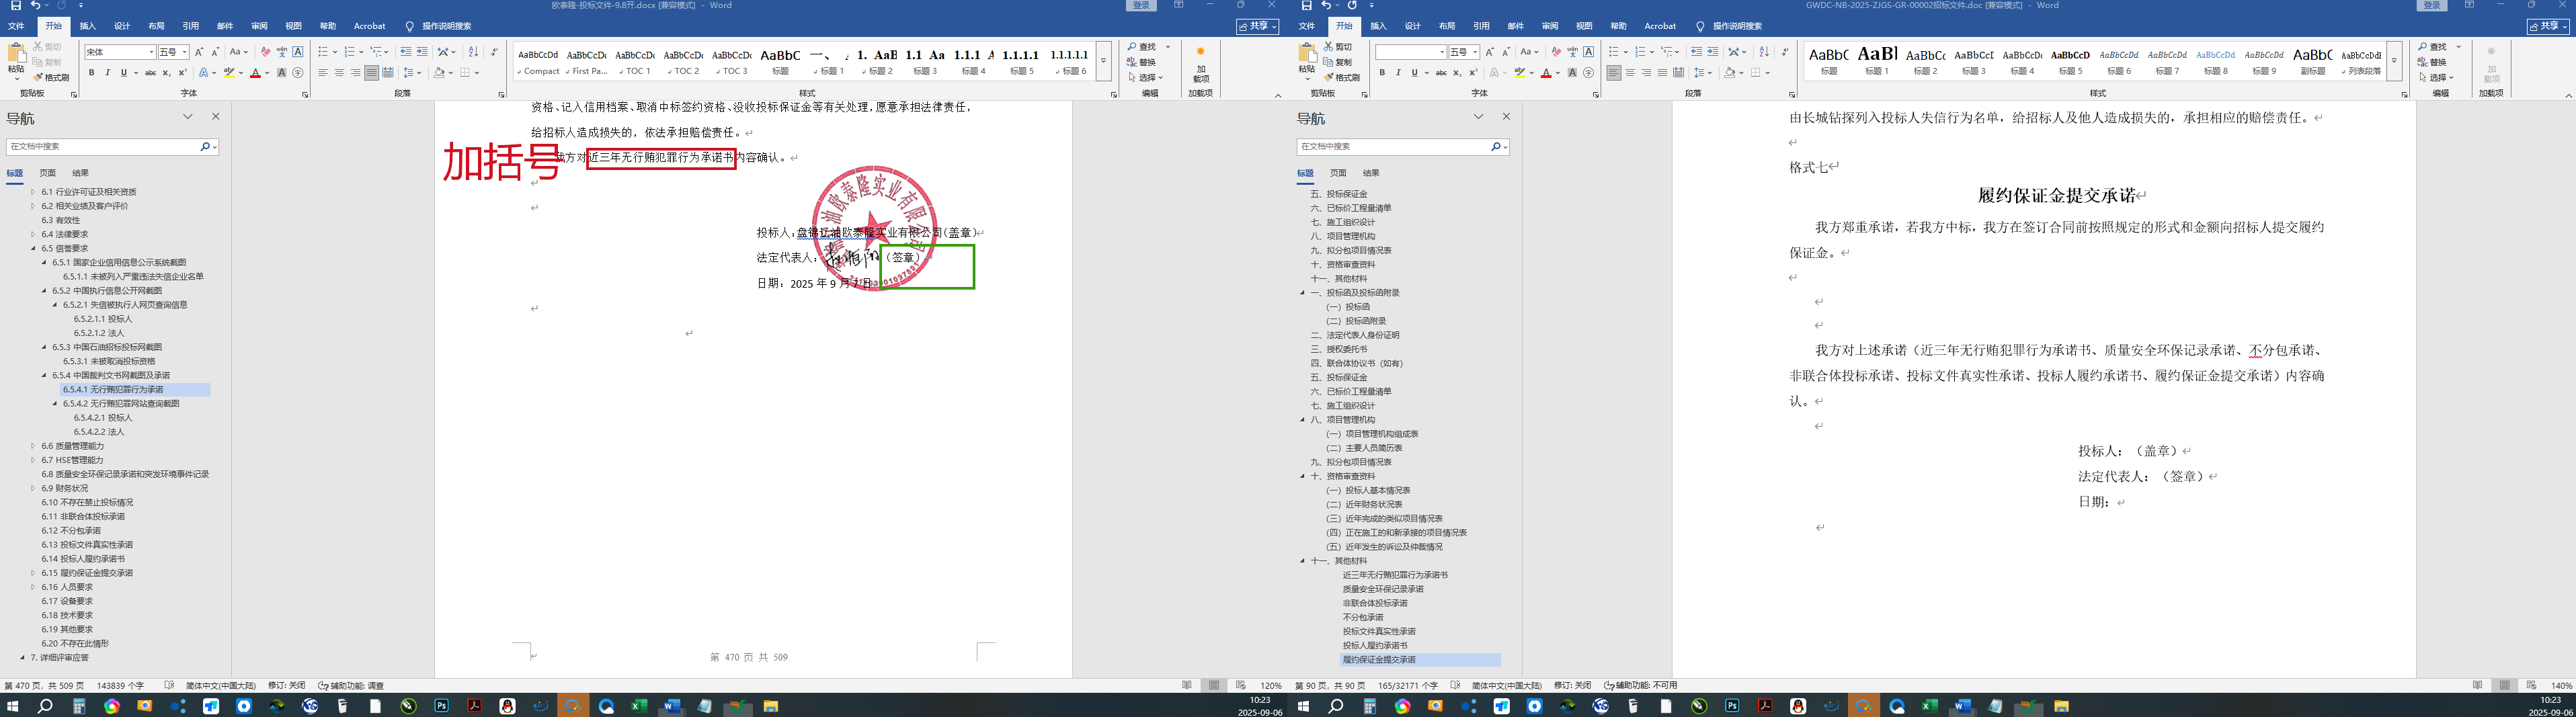Switch to the 页面 tab in the left navigation pane
Viewport: 2576px width, 717px height.
[x=47, y=173]
